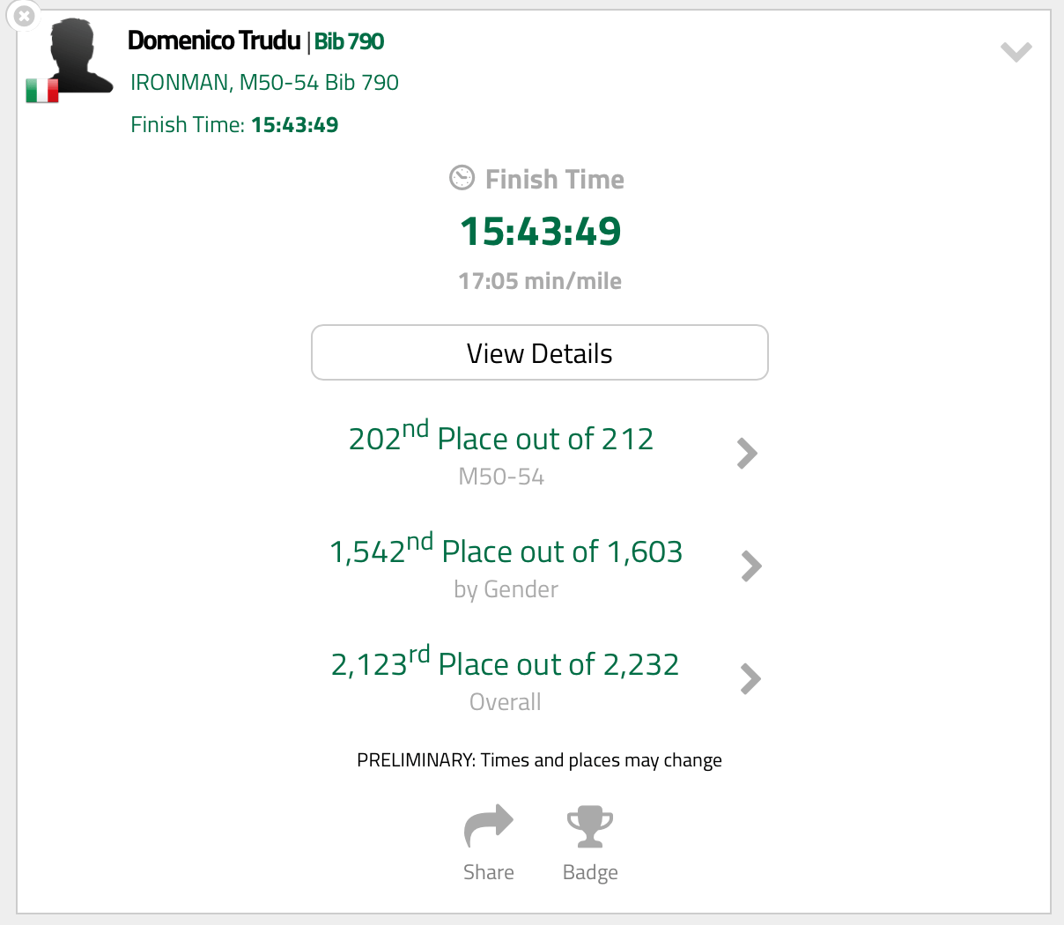This screenshot has height=925, width=1064.
Task: Click the Share arrow icon
Action: point(488,826)
